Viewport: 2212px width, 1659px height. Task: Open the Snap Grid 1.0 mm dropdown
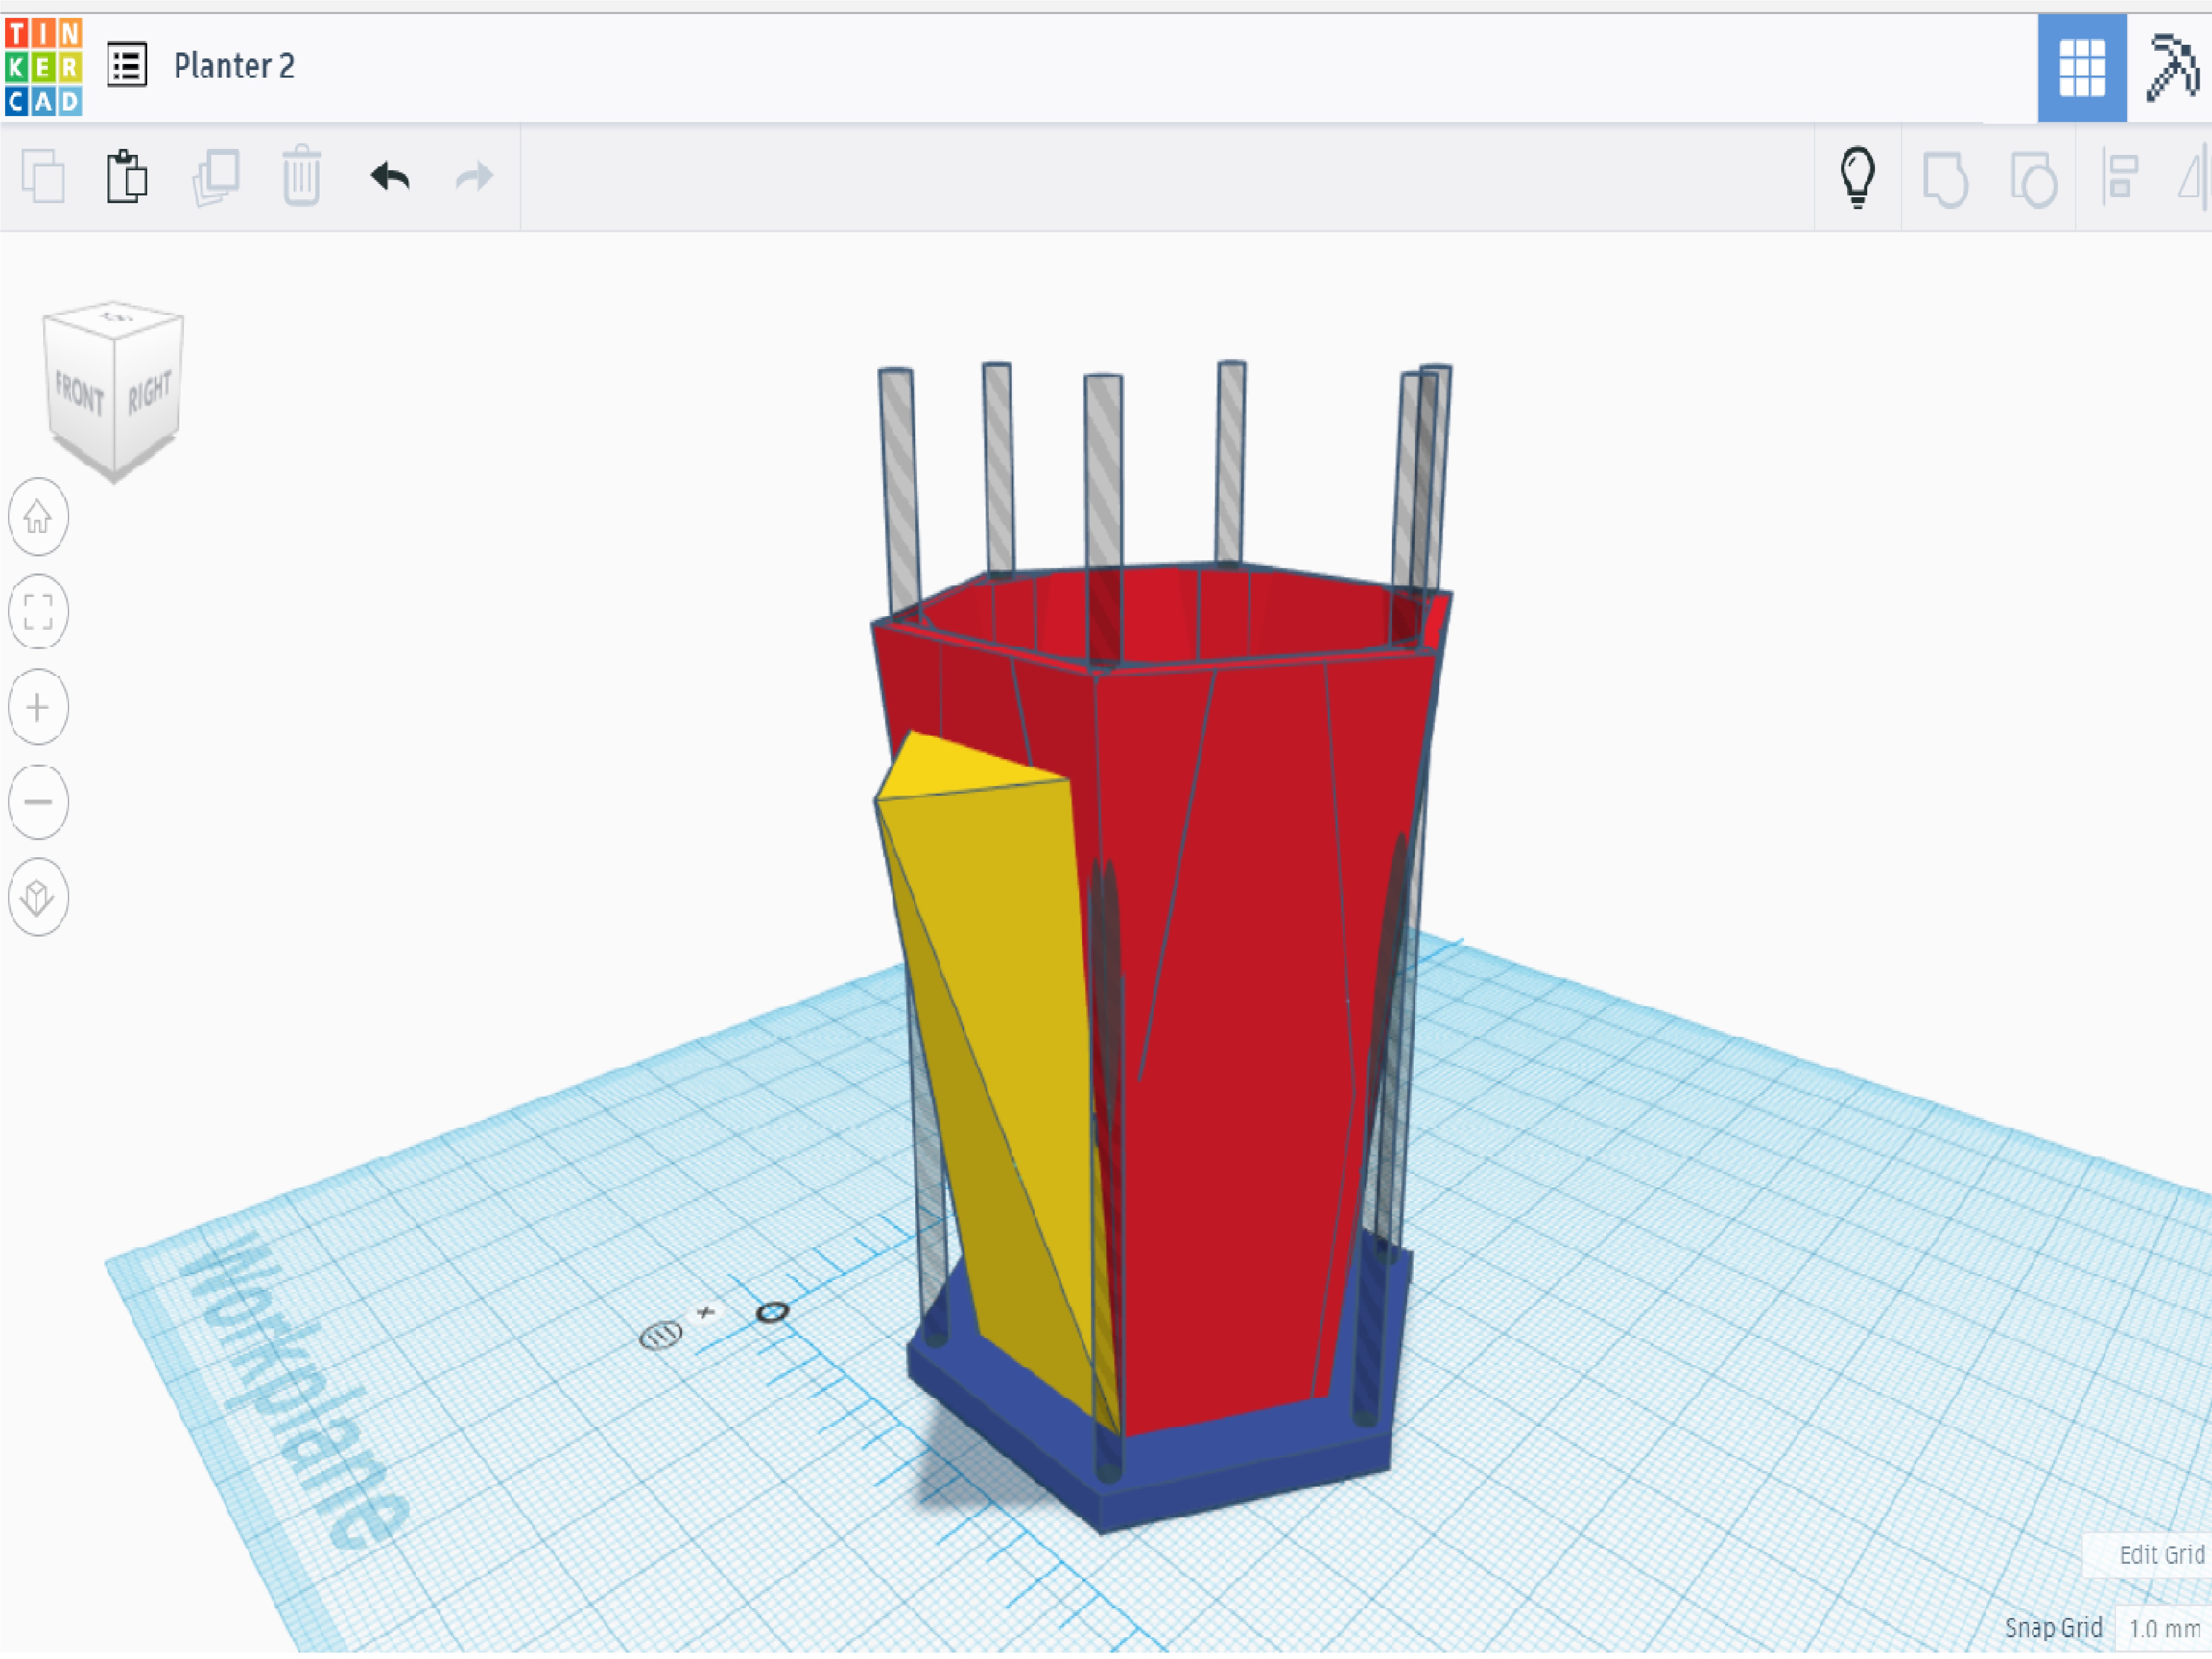pyautogui.click(x=2164, y=1629)
